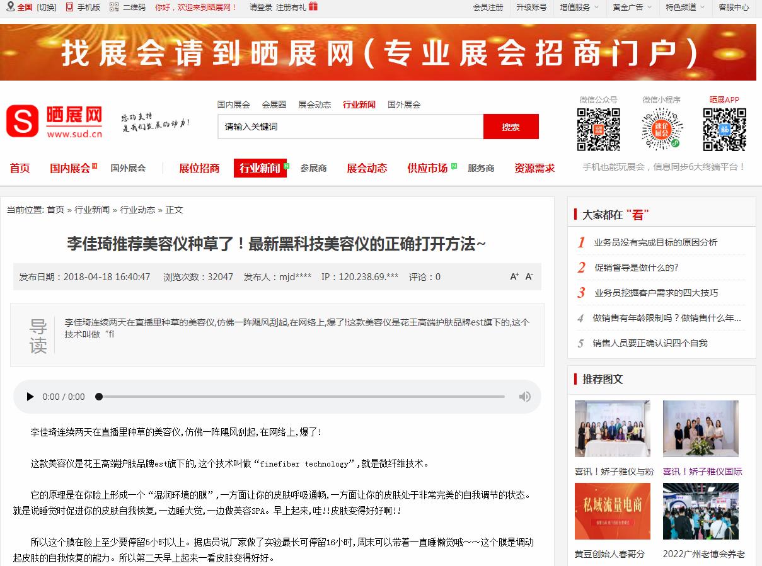Click breadcrumb 行业动态
Image resolution: width=762 pixels, height=566 pixels.
(x=137, y=210)
